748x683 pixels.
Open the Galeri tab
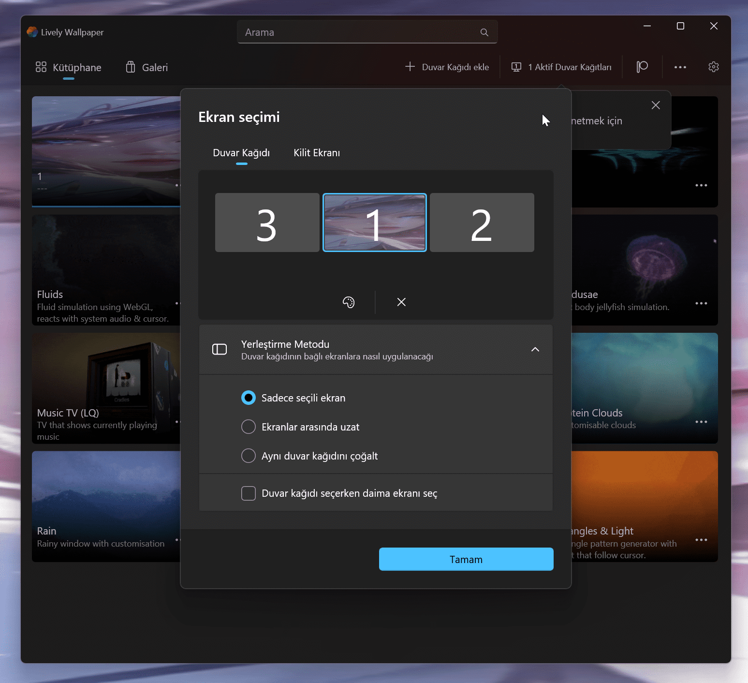click(x=147, y=68)
